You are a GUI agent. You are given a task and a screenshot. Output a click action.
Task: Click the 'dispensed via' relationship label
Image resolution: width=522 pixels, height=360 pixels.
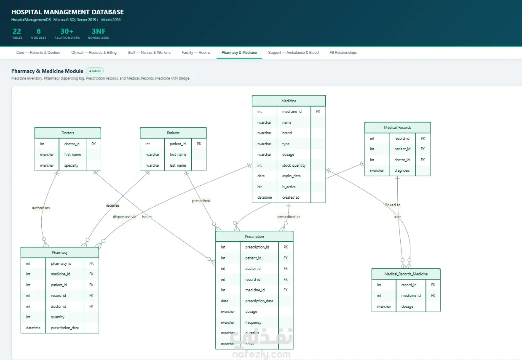(125, 217)
